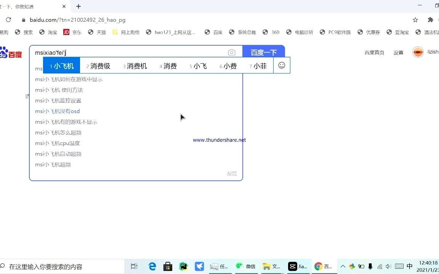The width and height of the screenshot is (439, 274).
Task: Open Task View on the taskbar
Action: click(134, 266)
